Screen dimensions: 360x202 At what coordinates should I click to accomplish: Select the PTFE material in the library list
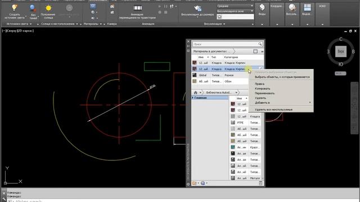coord(245,122)
